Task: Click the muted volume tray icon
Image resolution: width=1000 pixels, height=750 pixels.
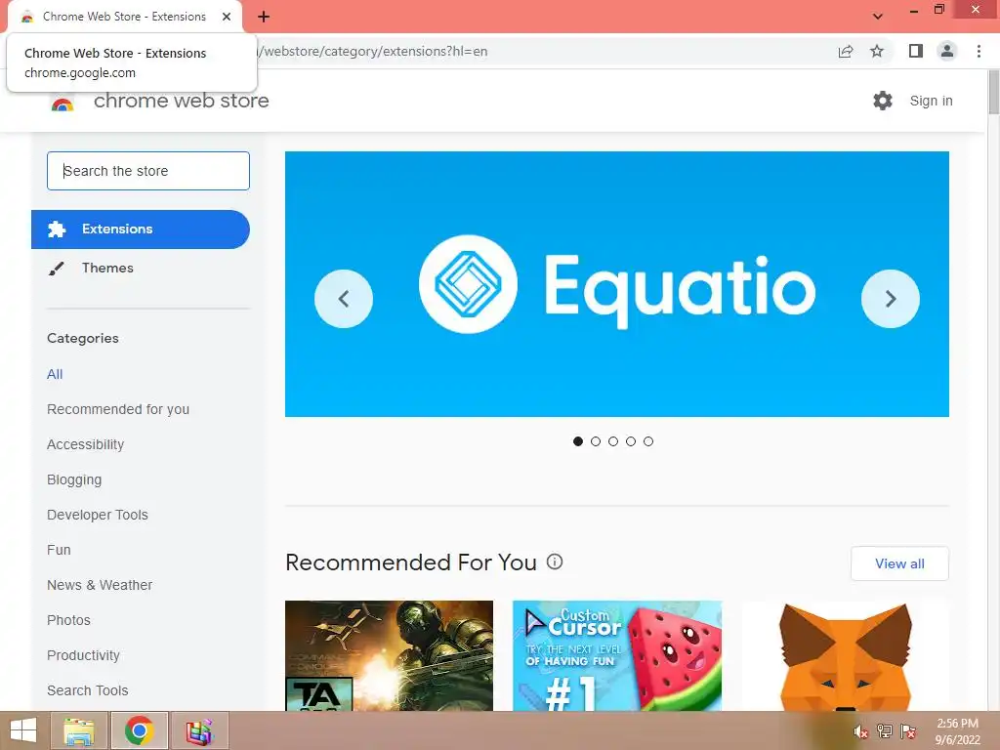Action: click(861, 731)
